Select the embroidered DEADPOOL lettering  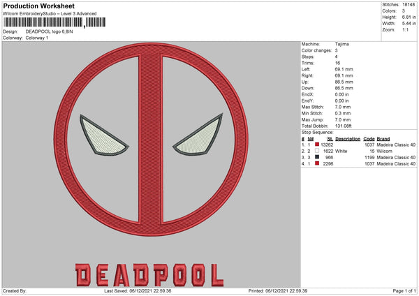[149, 275]
